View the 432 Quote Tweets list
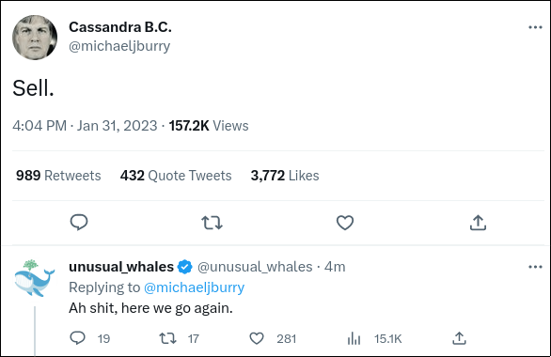Image resolution: width=551 pixels, height=357 pixels. 176,176
